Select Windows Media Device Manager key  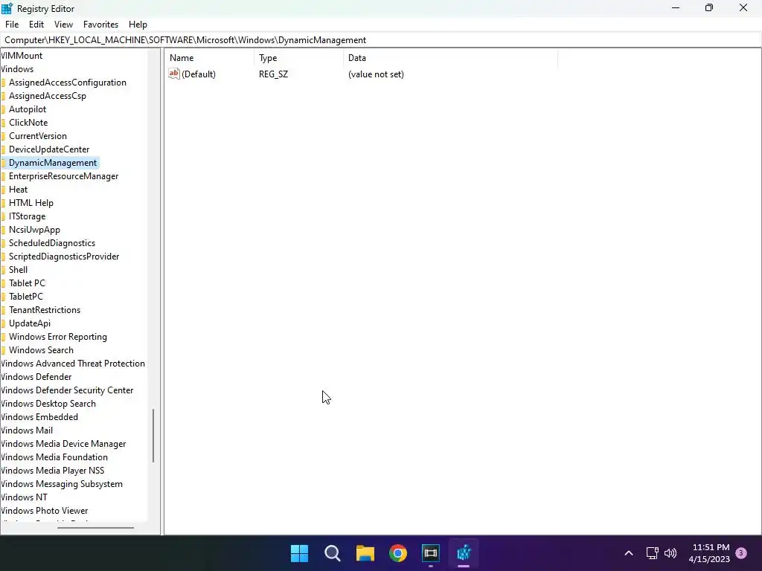click(63, 443)
